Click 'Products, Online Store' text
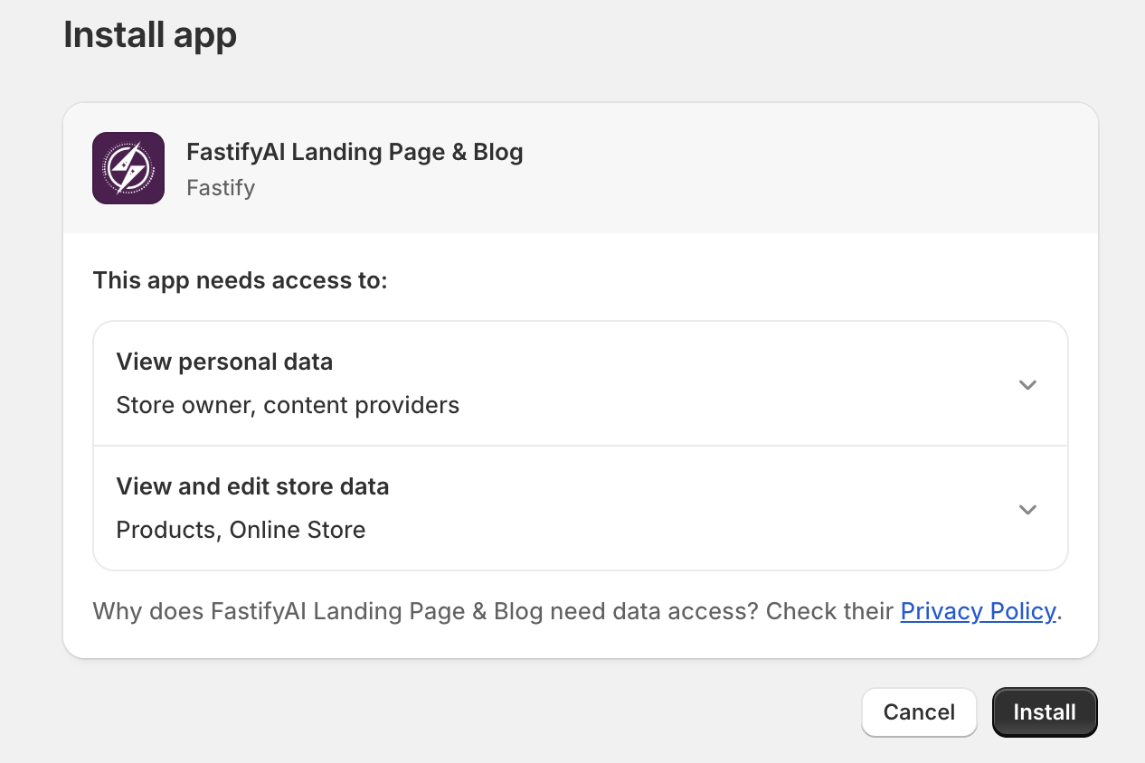This screenshot has width=1145, height=763. [x=241, y=530]
